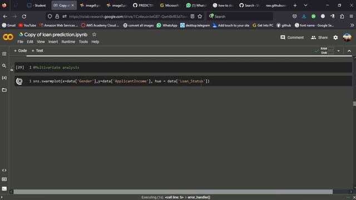Open the user account avatar
Viewport: 356px width, 200px height.
point(347,37)
